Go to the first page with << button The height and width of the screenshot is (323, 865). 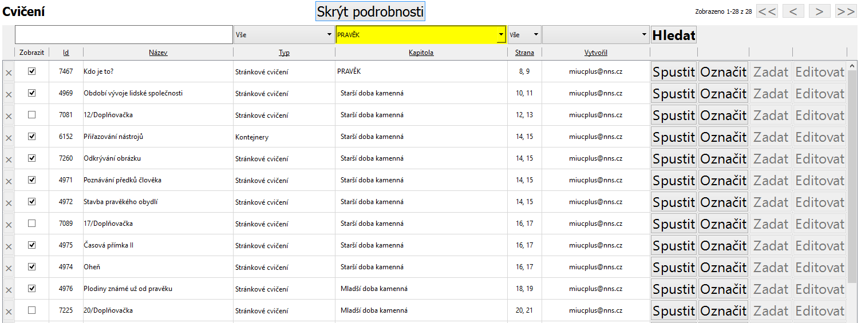click(x=767, y=11)
